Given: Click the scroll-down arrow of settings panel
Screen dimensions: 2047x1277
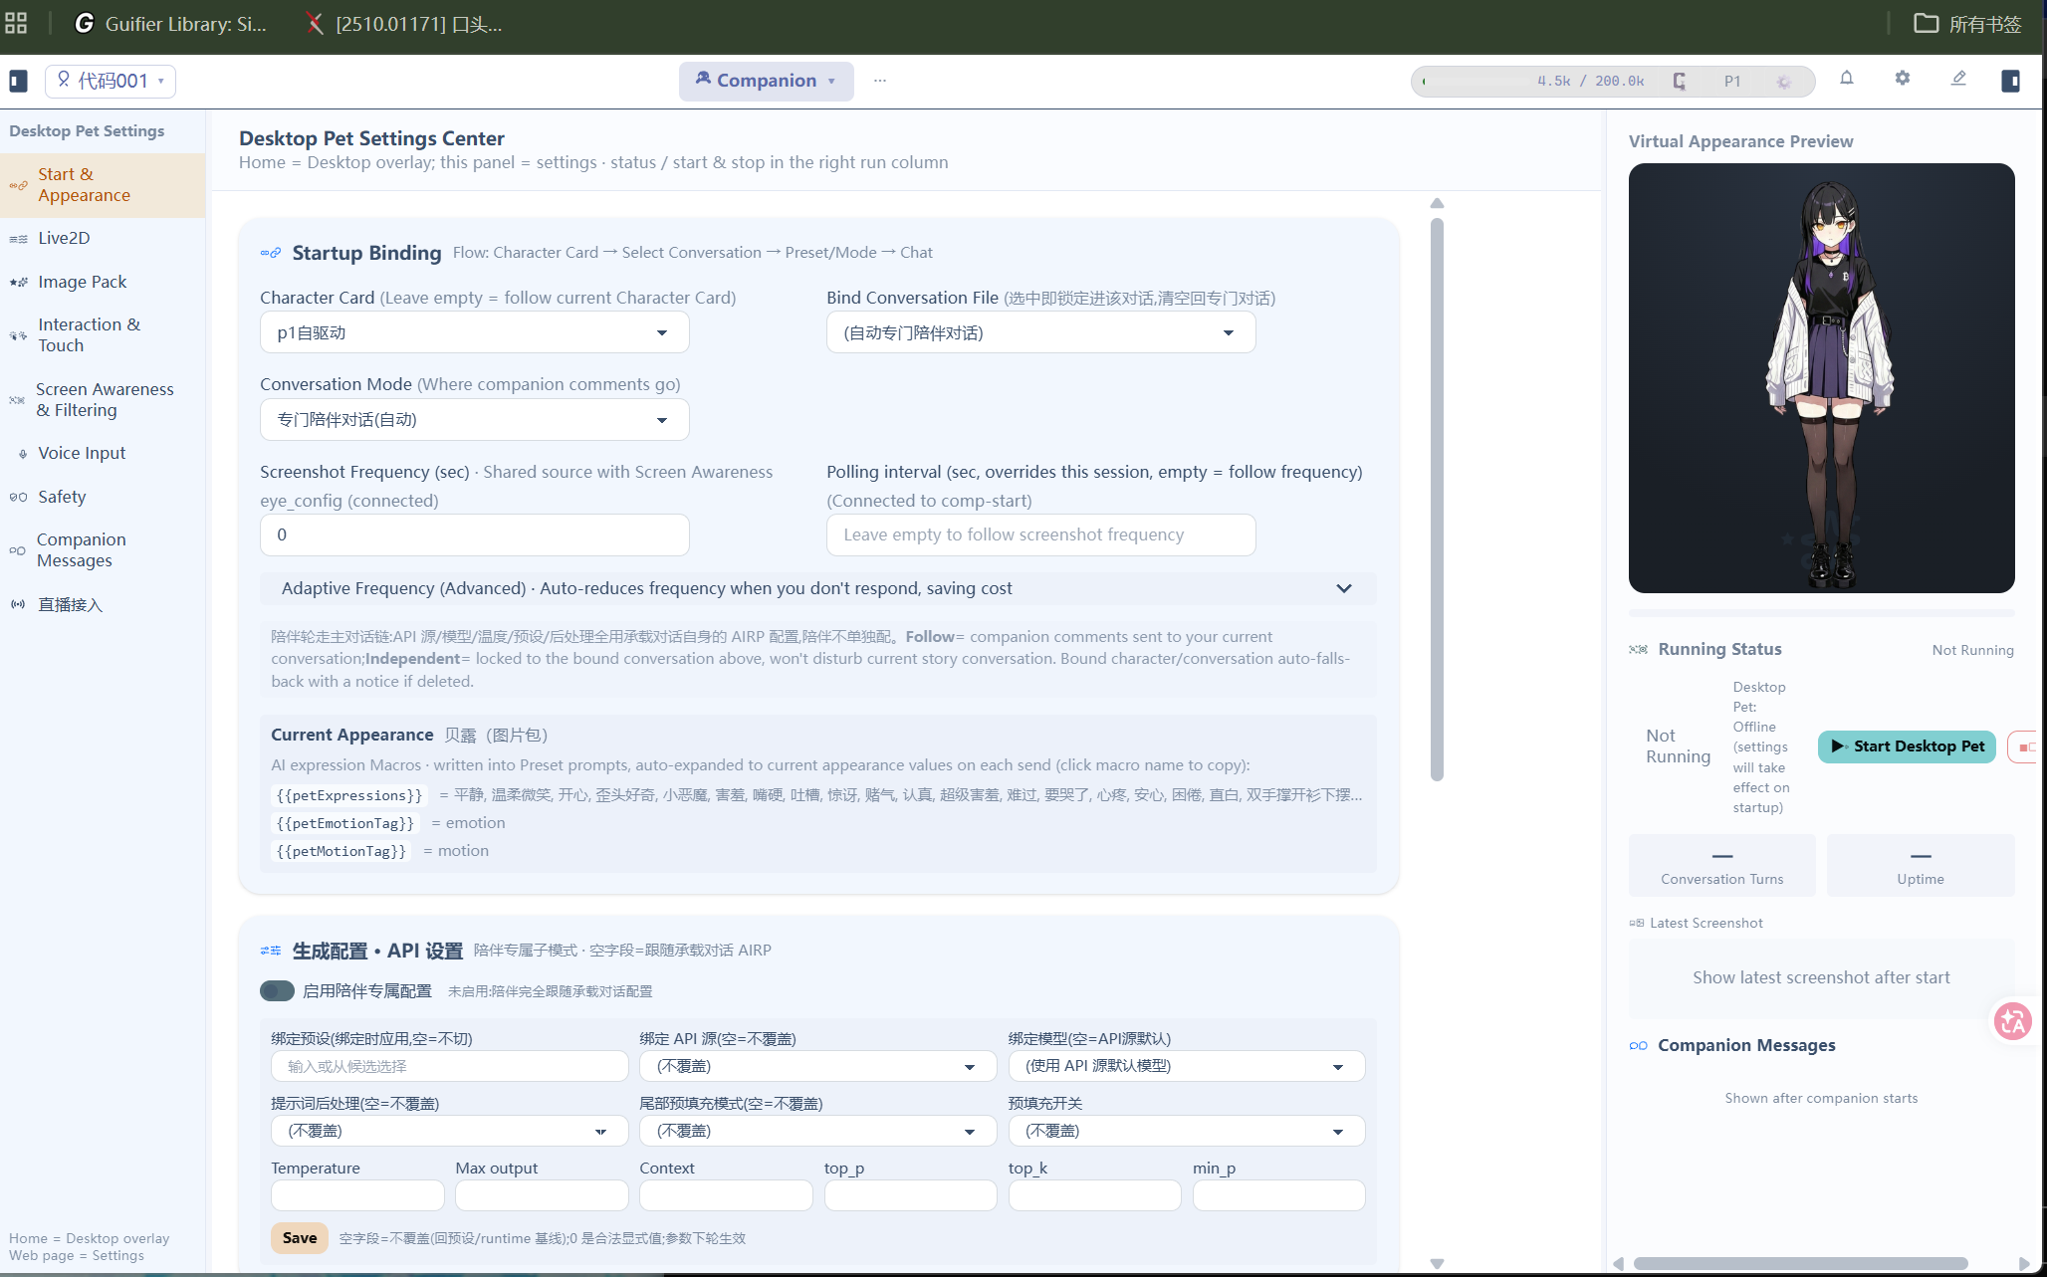Looking at the screenshot, I should point(1437,1263).
